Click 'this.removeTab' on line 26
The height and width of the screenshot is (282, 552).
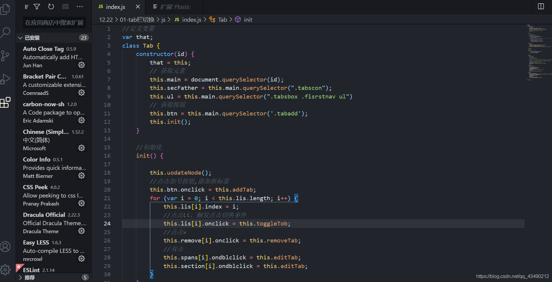[273, 241]
